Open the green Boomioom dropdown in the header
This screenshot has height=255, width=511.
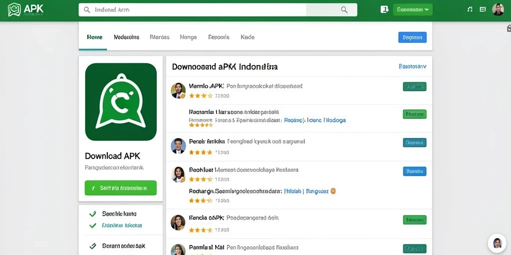[x=413, y=10]
